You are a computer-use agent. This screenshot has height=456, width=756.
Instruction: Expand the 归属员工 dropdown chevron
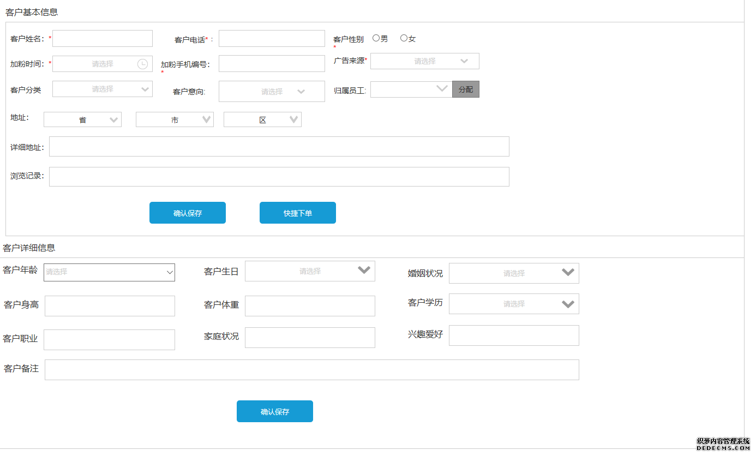pyautogui.click(x=443, y=89)
